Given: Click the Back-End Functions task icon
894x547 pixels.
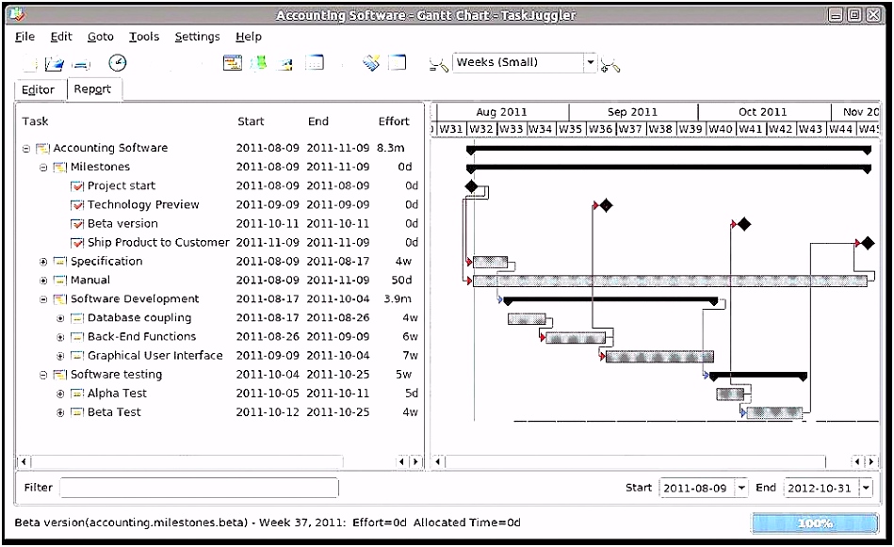Looking at the screenshot, I should [77, 337].
